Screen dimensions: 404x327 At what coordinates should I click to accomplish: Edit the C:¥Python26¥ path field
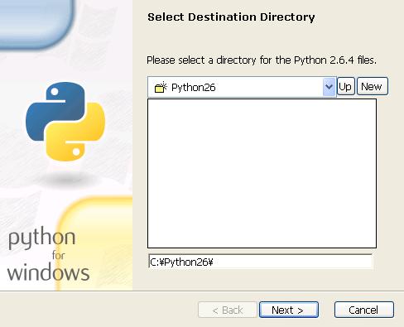[x=260, y=262]
